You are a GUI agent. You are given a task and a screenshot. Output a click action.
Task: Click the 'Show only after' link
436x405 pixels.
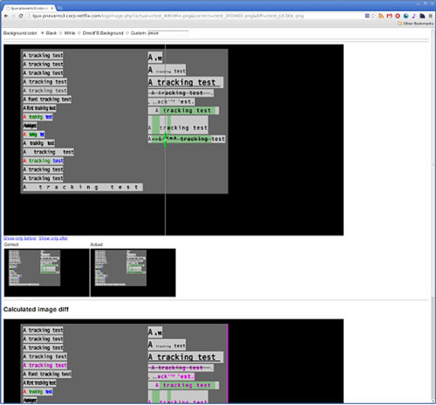point(53,238)
